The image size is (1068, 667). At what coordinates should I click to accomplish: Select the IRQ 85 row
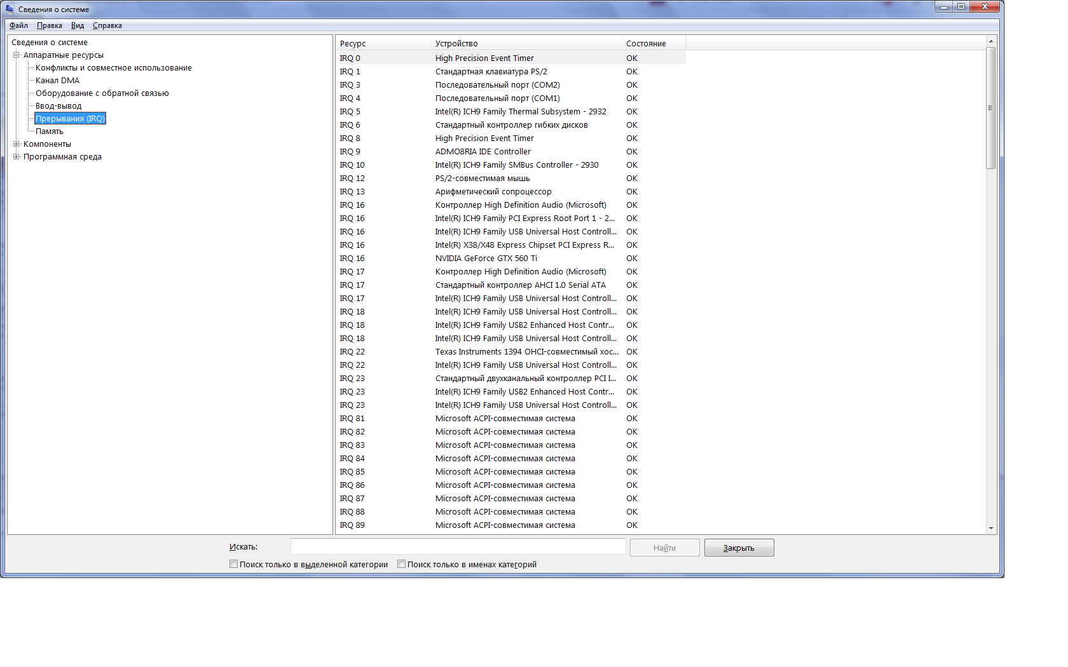(510, 471)
